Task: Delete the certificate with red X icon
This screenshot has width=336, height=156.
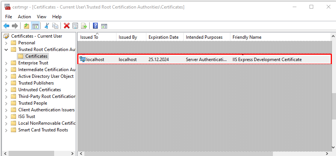Action: [67, 26]
